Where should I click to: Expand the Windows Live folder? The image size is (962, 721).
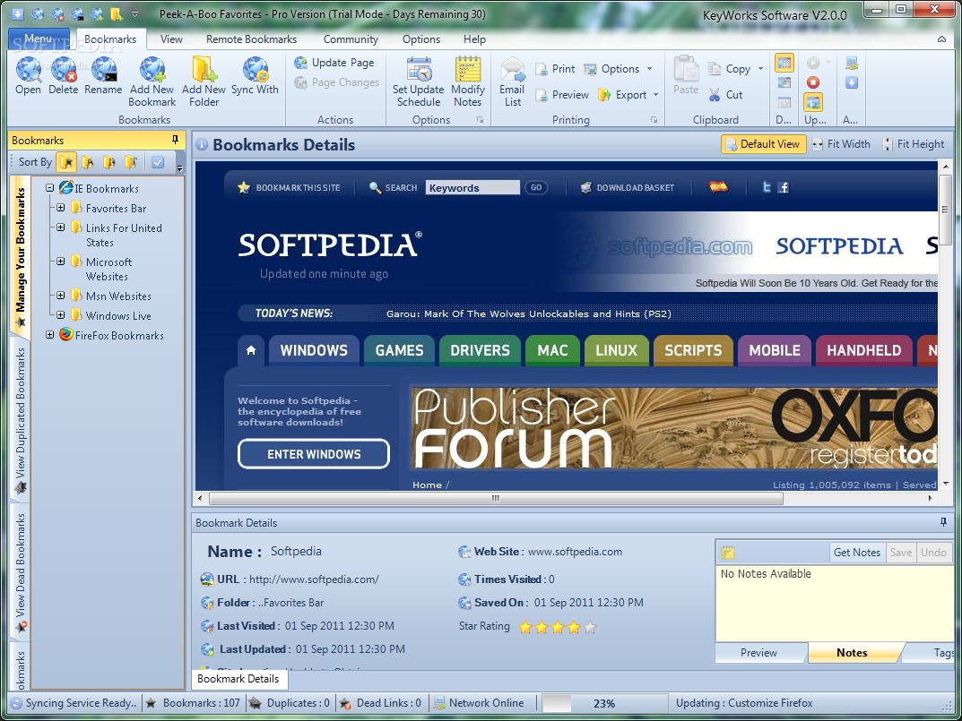(61, 315)
